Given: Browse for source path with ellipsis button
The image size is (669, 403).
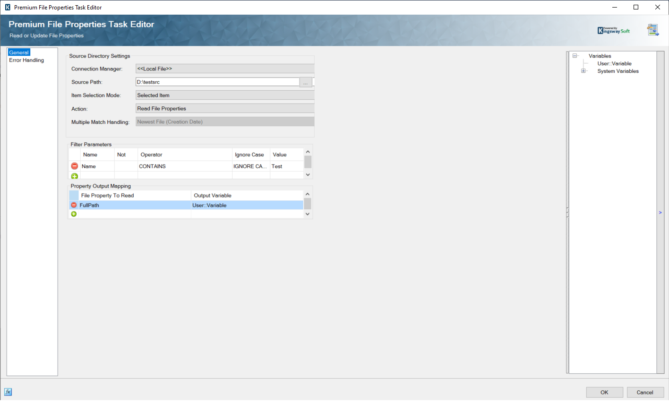Looking at the screenshot, I should (306, 82).
